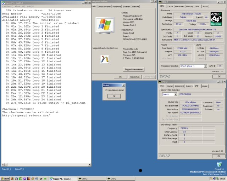Open the Memory tab in the lower CPU-Z window
This screenshot has width=227, height=181.
coord(189,86)
